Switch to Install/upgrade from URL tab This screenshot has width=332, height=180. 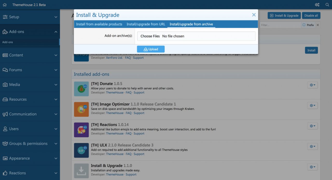[146, 24]
